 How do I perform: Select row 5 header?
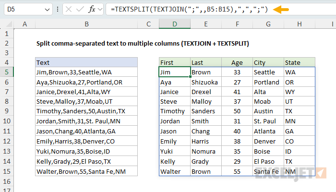click(7, 72)
